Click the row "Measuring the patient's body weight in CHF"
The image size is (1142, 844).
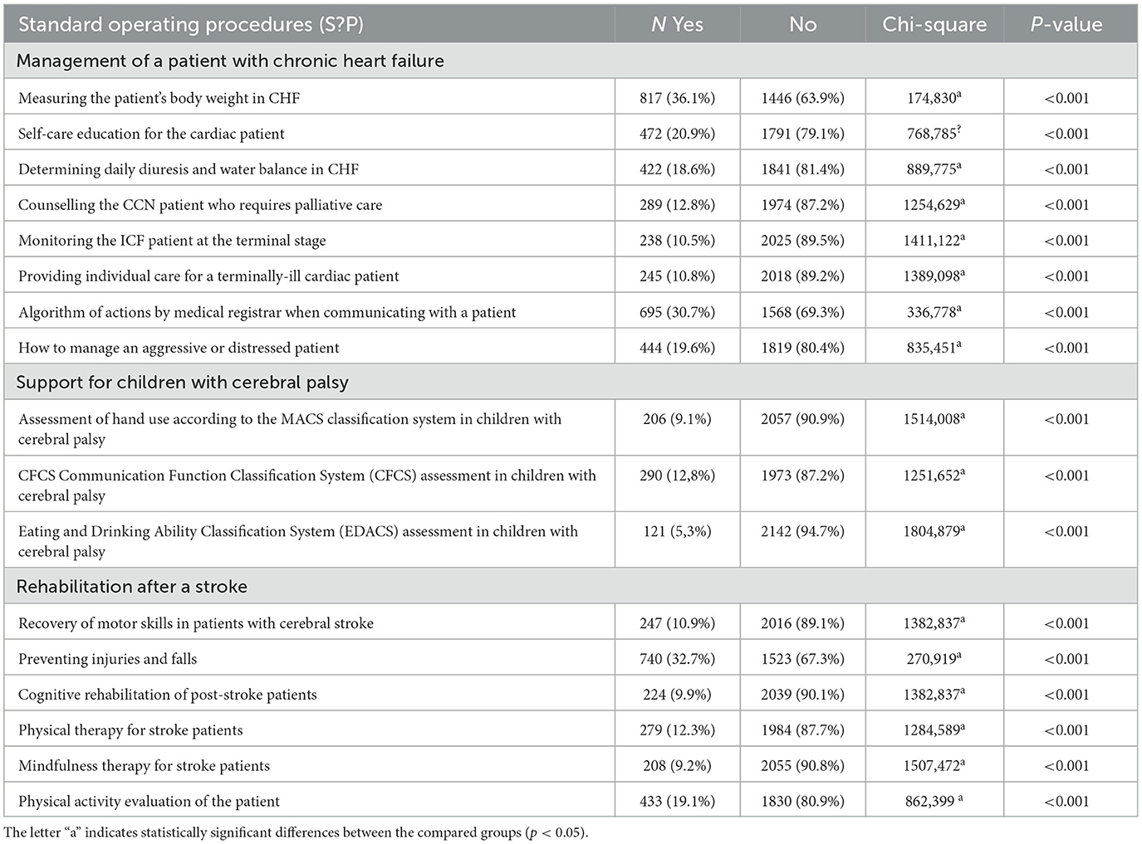159,98
